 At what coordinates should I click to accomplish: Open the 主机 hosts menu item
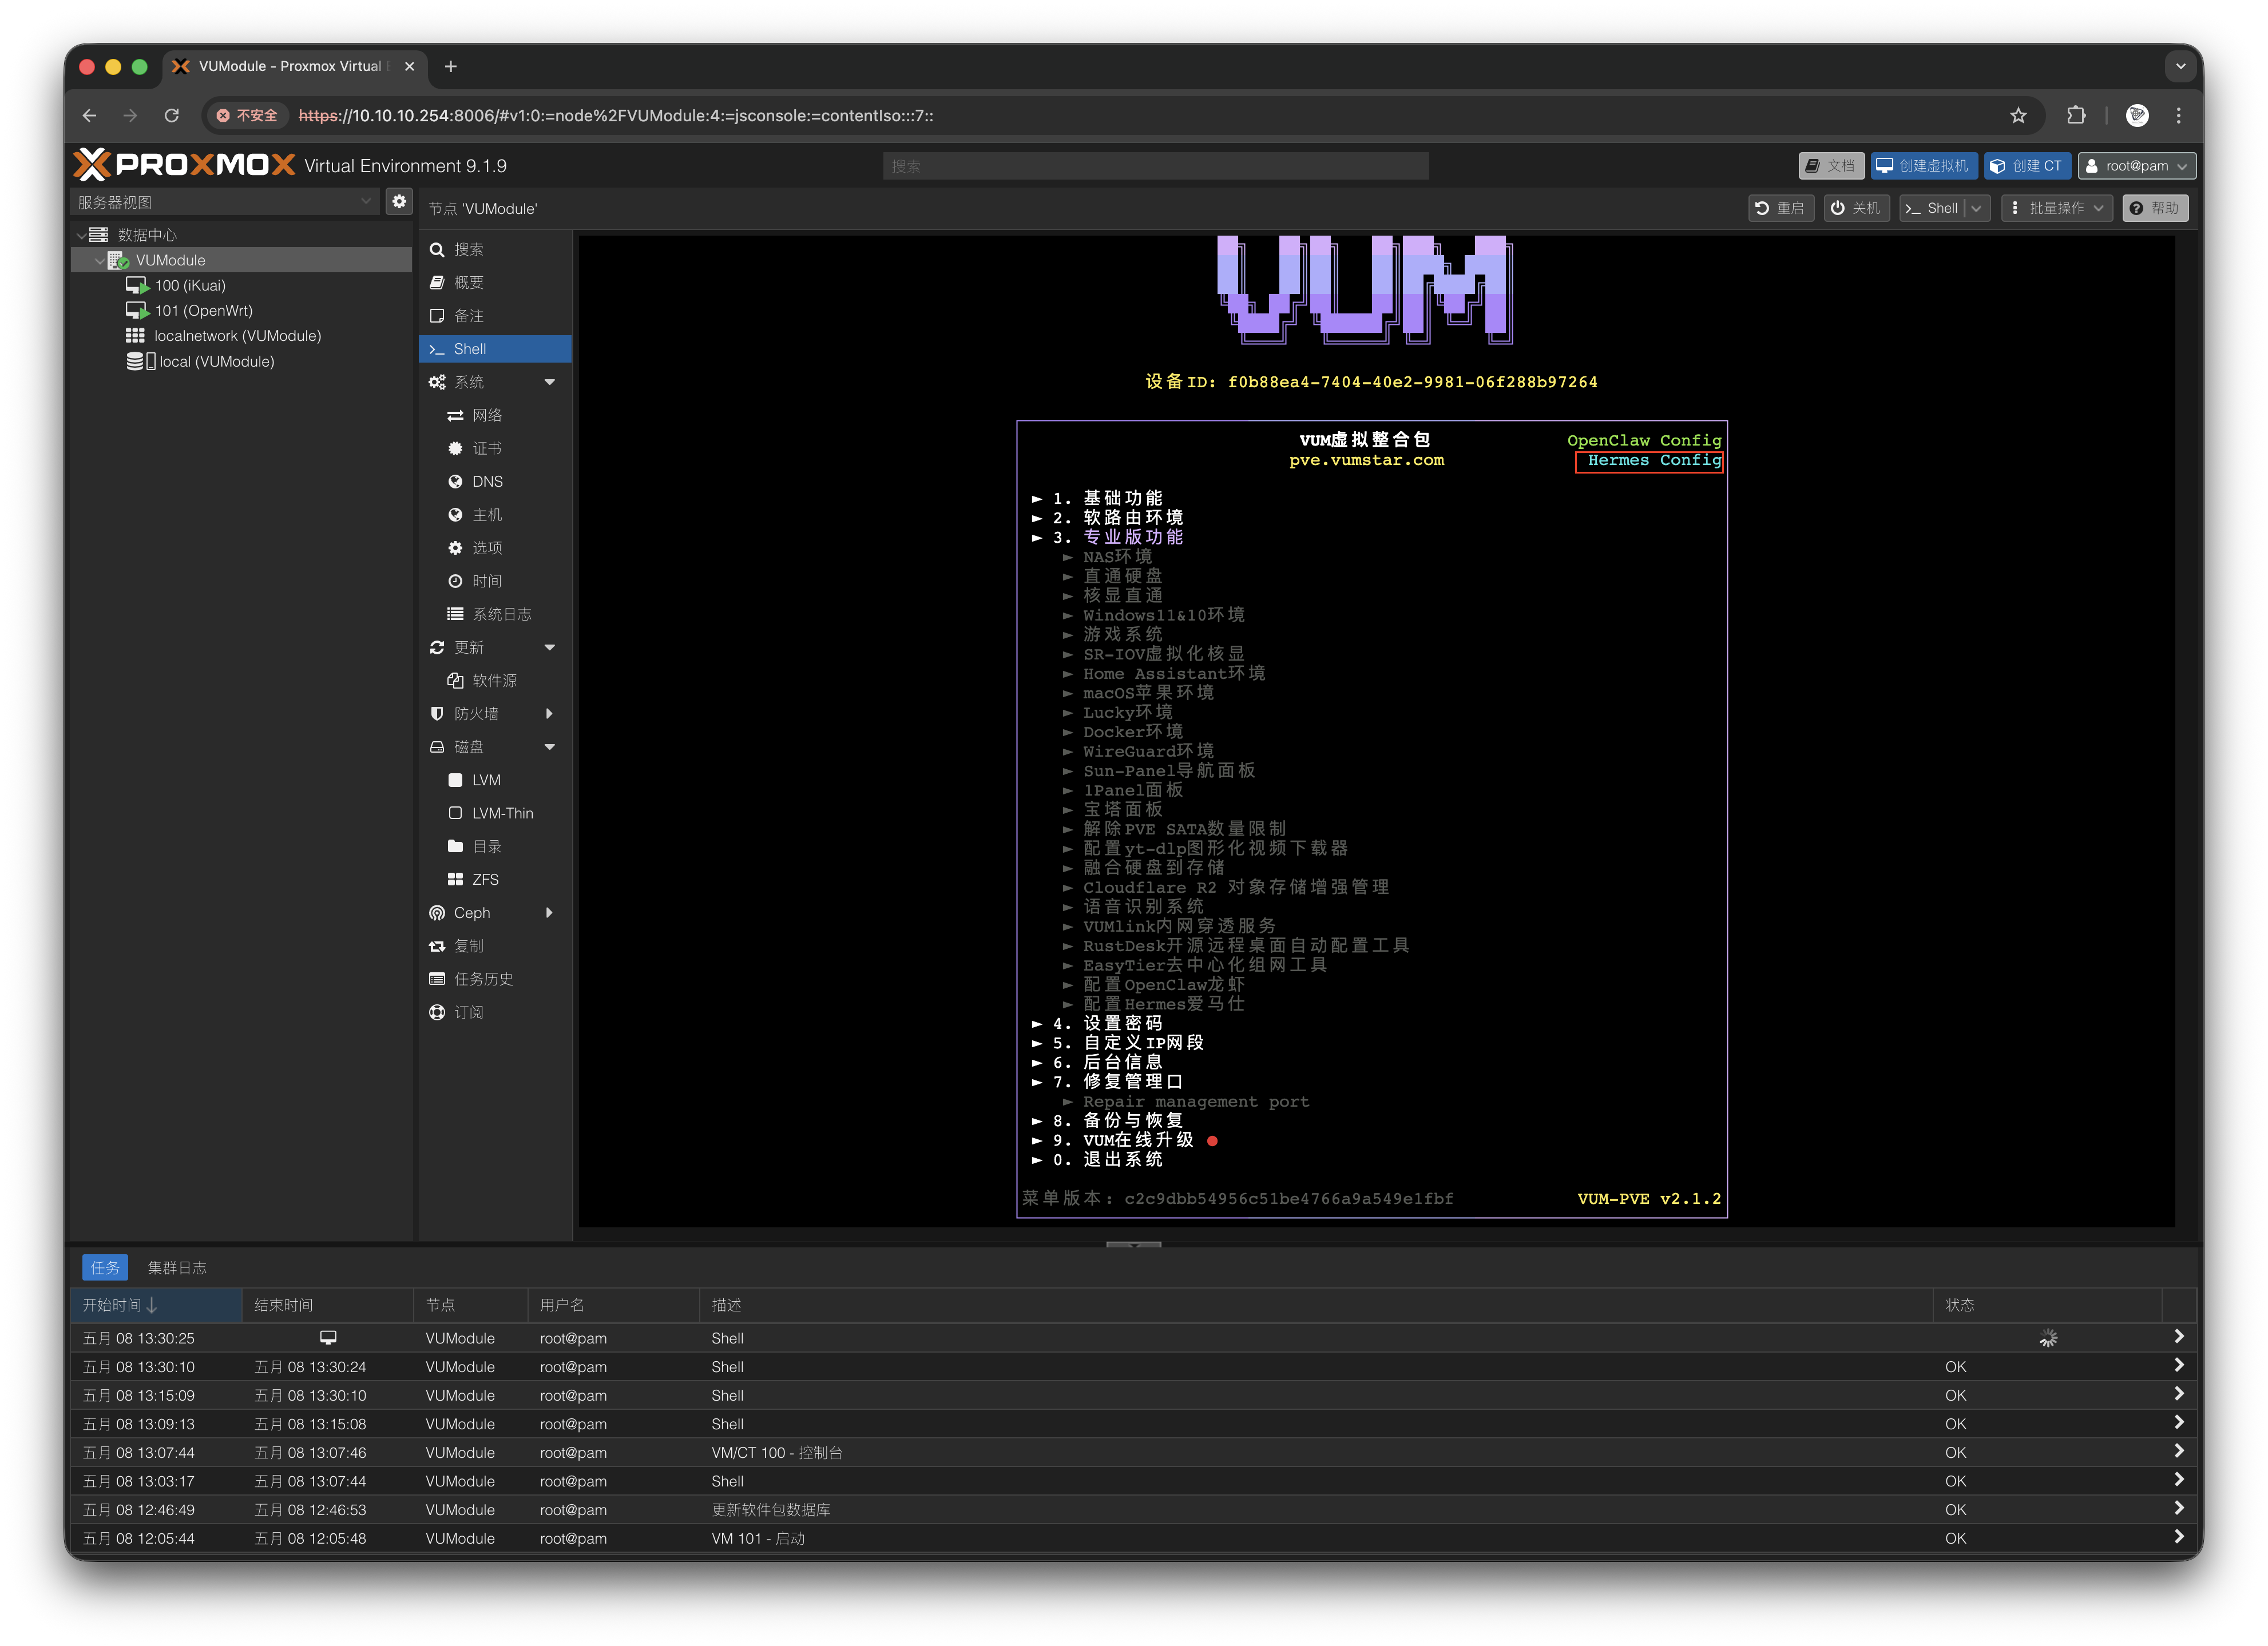495,515
